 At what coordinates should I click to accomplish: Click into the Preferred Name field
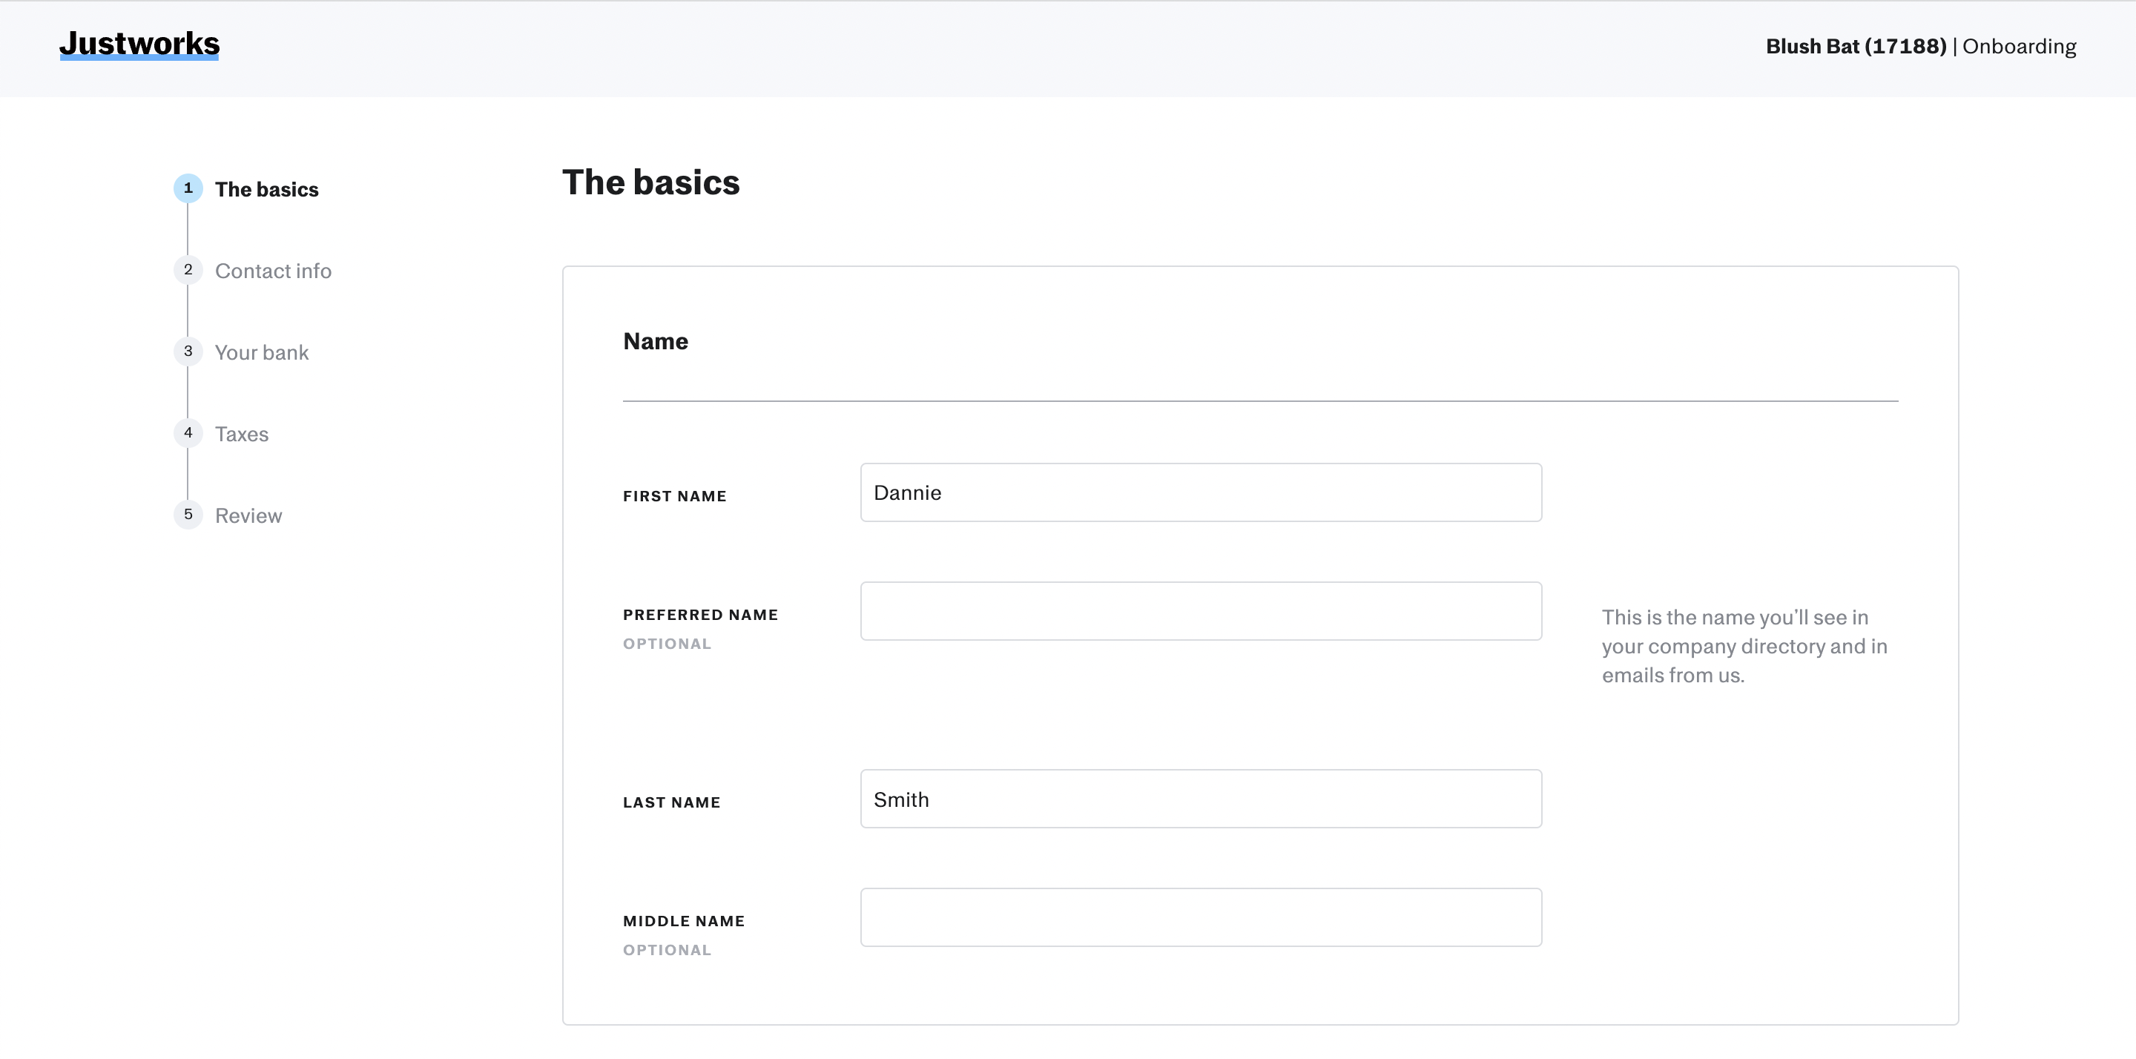1201,611
